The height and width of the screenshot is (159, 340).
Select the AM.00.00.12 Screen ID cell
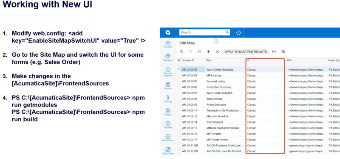pyautogui.click(x=193, y=116)
